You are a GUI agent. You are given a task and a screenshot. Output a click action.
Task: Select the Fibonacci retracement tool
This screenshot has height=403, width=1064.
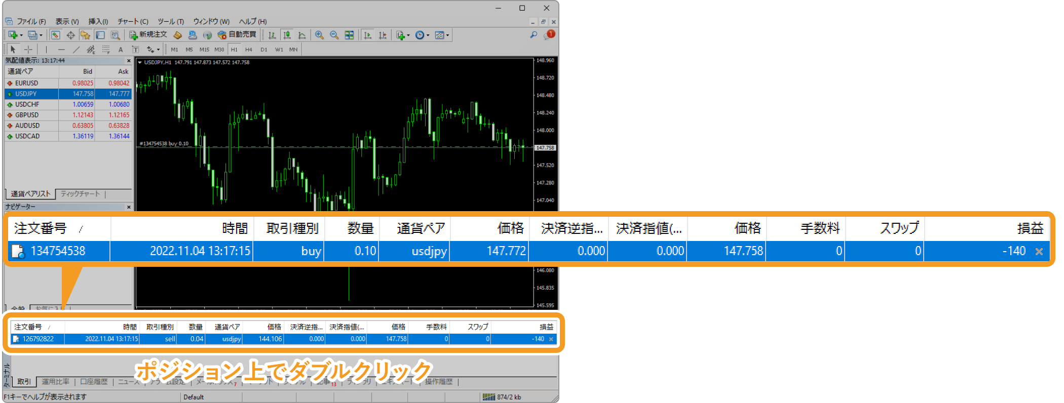106,49
